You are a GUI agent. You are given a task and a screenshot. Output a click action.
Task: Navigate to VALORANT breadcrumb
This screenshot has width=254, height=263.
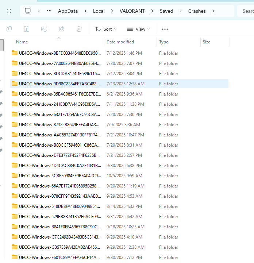pos(132,11)
